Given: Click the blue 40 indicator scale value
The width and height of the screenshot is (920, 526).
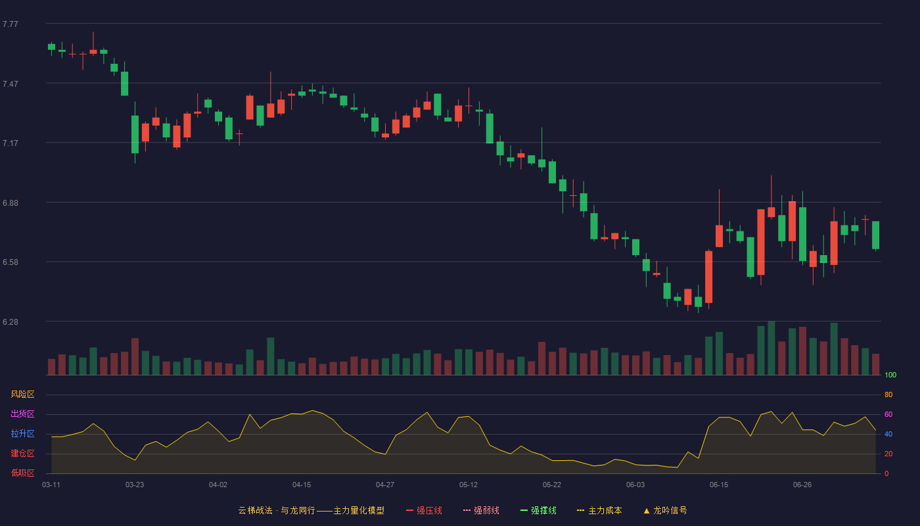Looking at the screenshot, I should 888,434.
